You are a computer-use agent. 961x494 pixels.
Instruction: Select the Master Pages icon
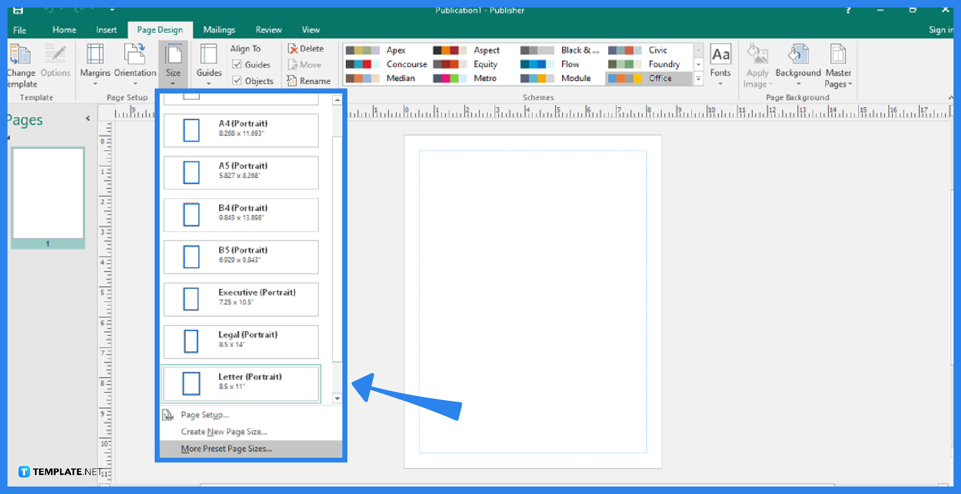click(838, 62)
